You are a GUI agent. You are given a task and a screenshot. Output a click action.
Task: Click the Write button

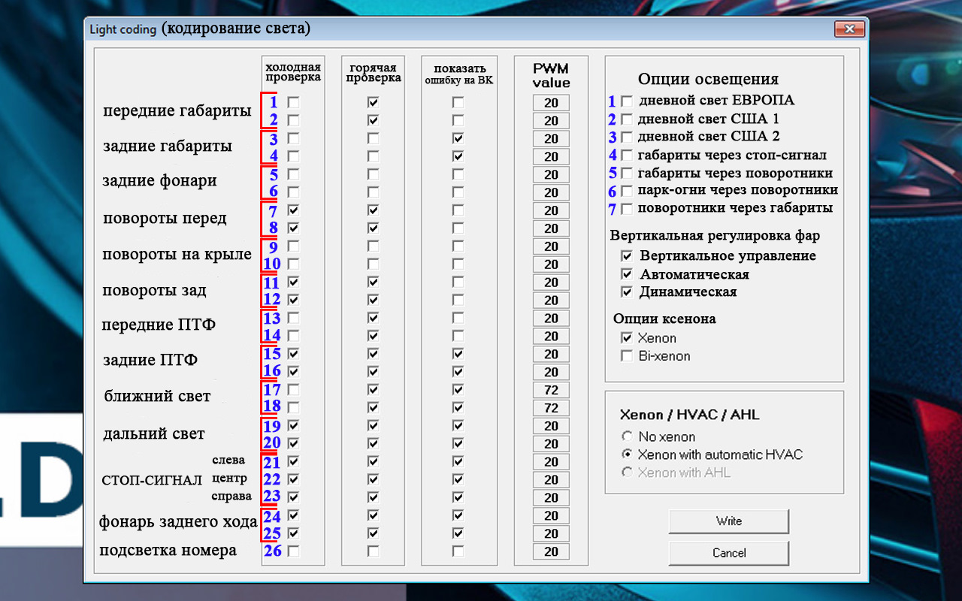coord(729,521)
